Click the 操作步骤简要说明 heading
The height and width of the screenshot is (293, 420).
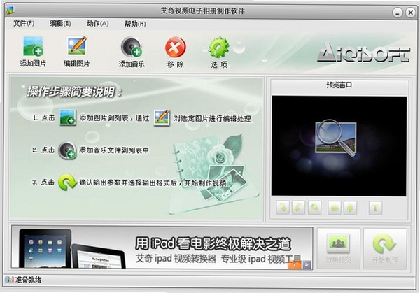[74, 92]
